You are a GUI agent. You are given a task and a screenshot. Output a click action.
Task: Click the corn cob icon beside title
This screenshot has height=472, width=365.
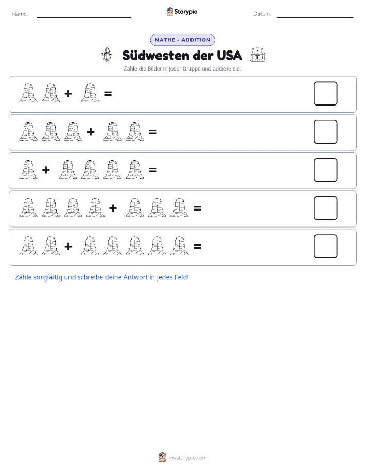coord(107,55)
